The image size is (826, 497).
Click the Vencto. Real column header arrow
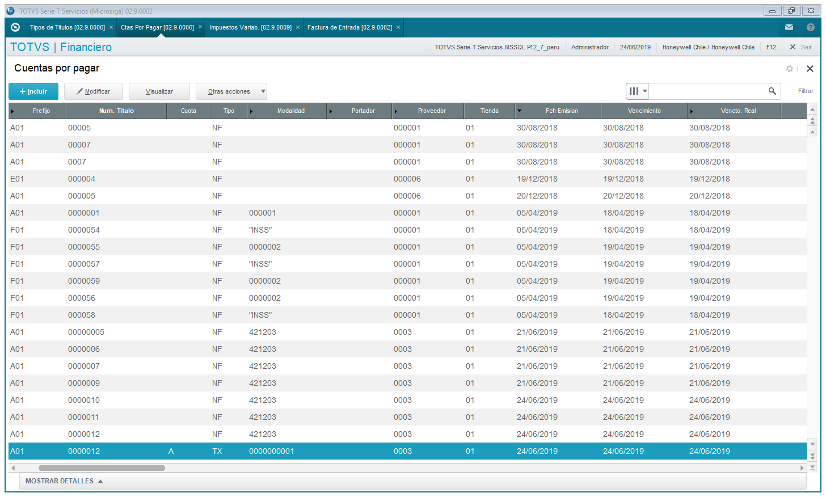point(691,111)
